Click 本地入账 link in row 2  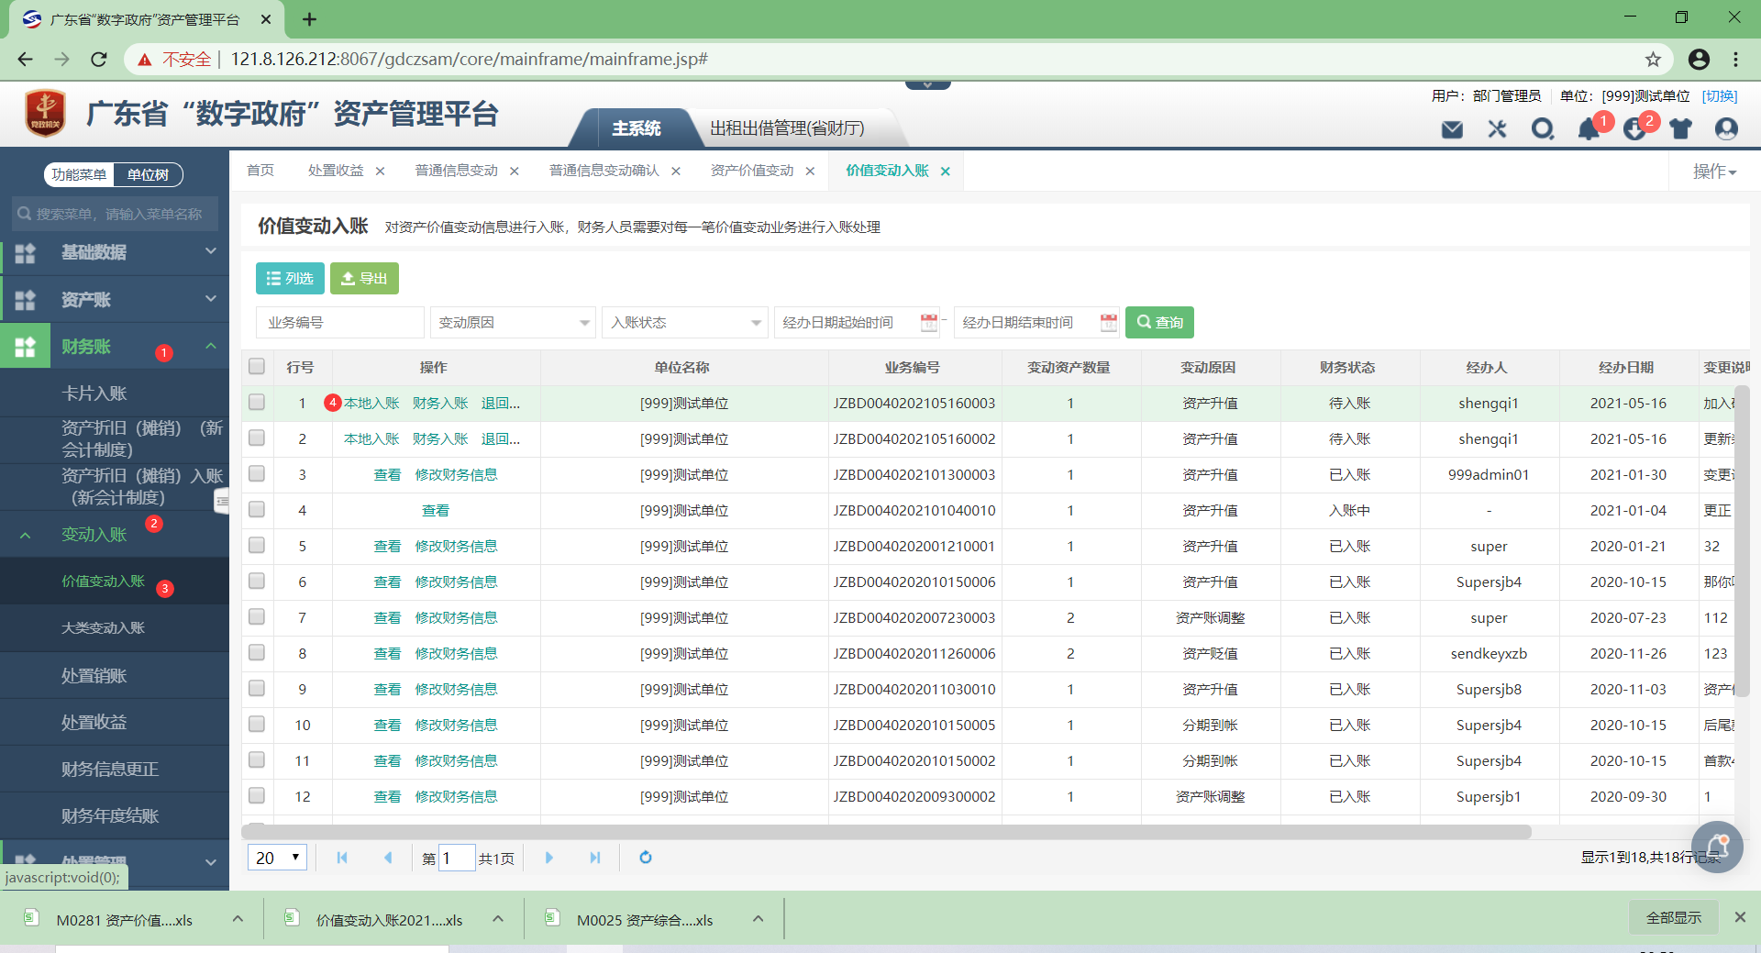pos(371,438)
